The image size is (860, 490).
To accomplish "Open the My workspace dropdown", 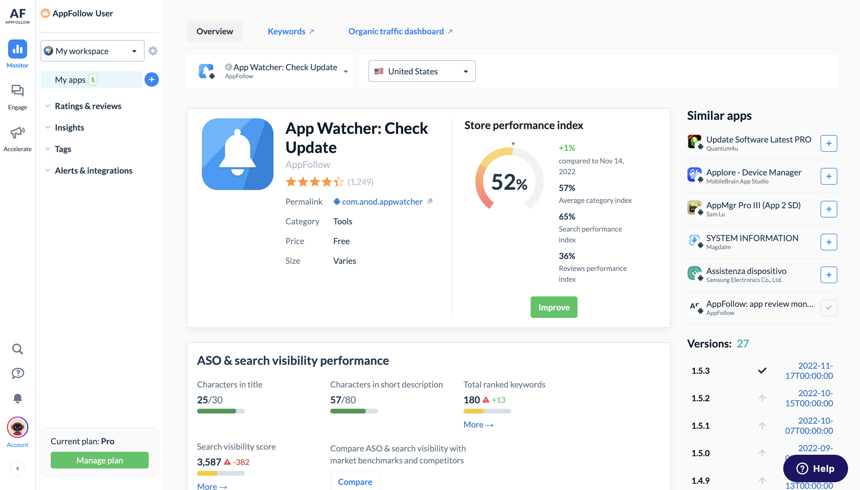I will coord(92,50).
